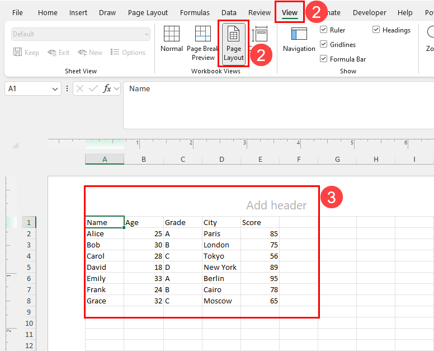Image resolution: width=434 pixels, height=351 pixels.
Task: Select the View ribbon tab
Action: 290,13
